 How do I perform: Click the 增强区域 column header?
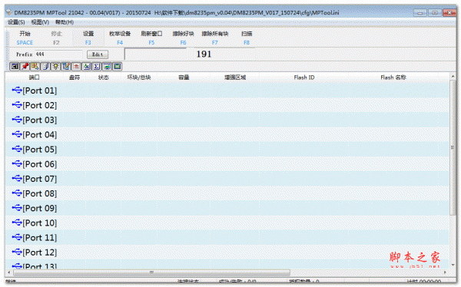click(235, 78)
